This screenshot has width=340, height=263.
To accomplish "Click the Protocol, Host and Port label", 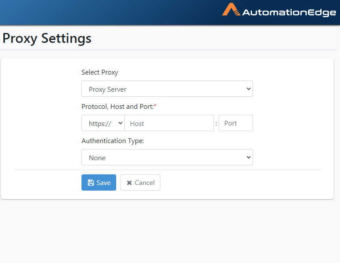I will [117, 107].
